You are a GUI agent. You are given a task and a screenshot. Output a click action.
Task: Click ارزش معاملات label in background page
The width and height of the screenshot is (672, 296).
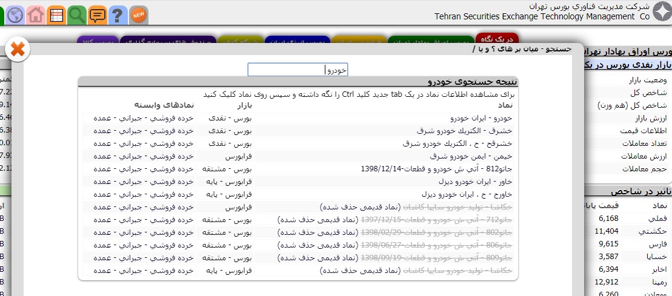pyautogui.click(x=645, y=156)
